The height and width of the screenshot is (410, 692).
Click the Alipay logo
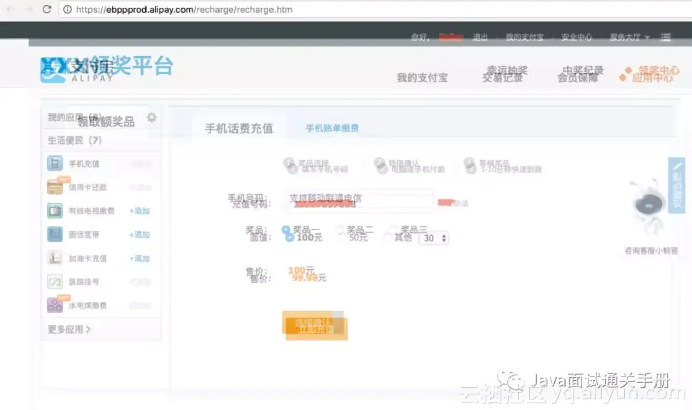click(77, 70)
